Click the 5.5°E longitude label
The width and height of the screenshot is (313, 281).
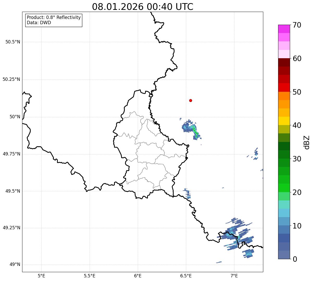(90, 276)
